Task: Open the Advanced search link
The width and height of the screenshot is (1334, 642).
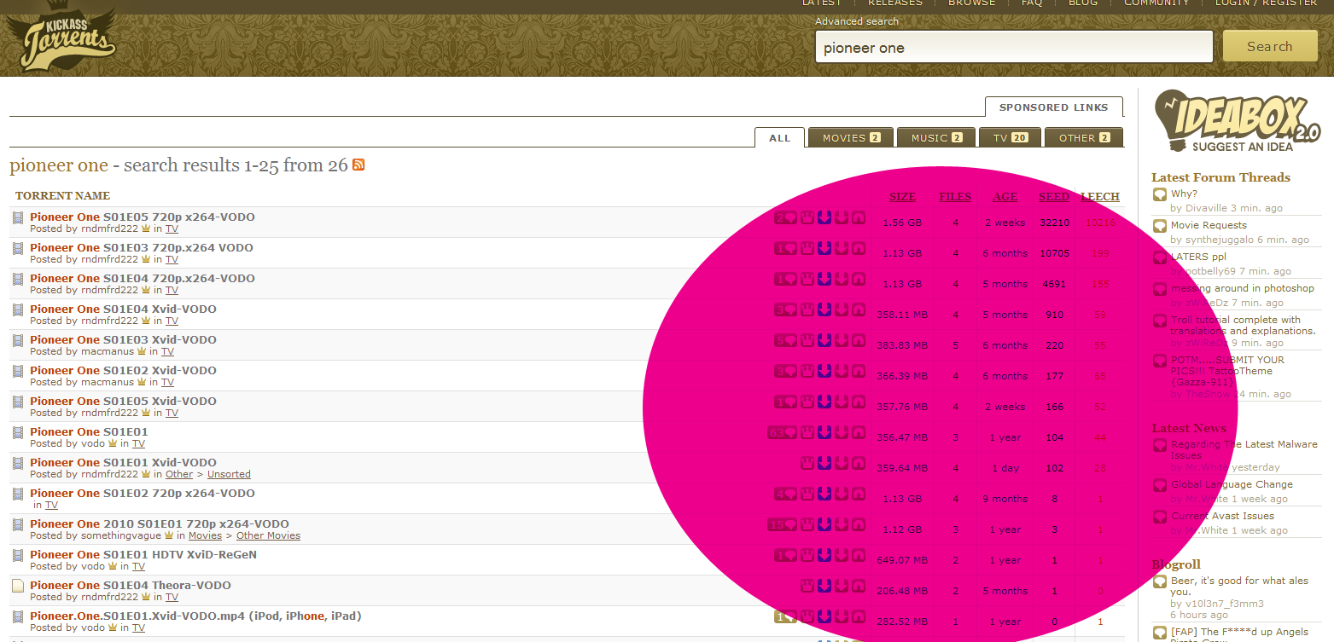Action: point(856,21)
